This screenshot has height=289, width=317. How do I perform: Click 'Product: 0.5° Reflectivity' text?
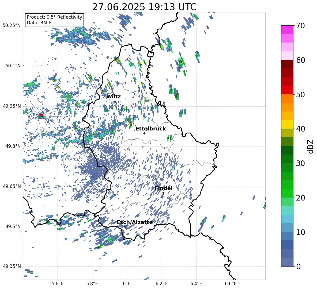coord(54,17)
